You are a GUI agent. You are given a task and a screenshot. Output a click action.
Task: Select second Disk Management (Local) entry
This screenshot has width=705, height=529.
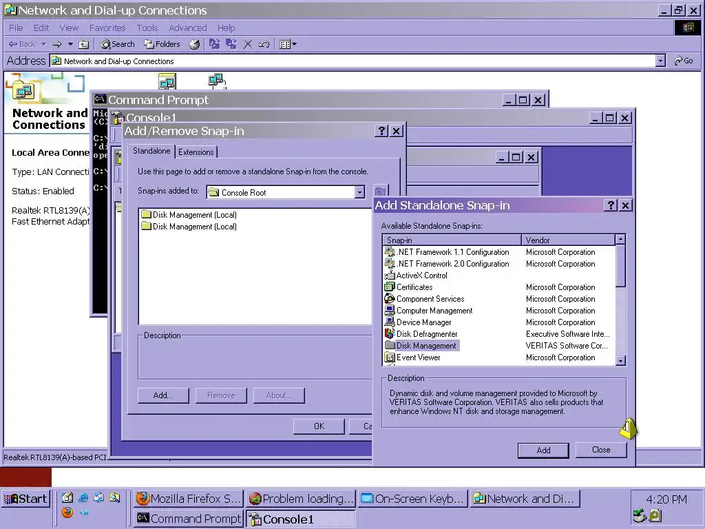189,226
